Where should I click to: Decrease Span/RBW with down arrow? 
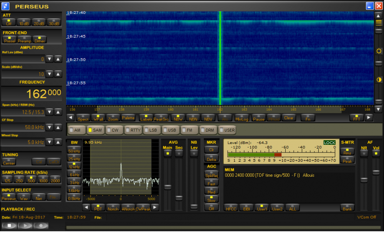(x=50, y=112)
